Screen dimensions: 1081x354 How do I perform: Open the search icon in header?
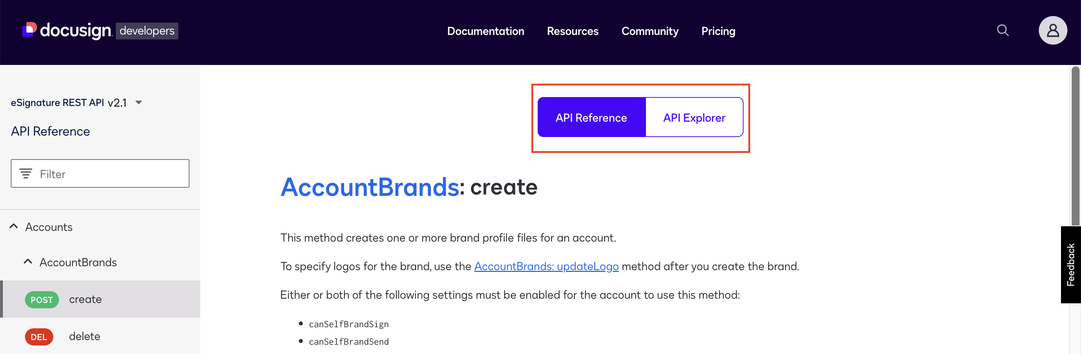[1003, 30]
